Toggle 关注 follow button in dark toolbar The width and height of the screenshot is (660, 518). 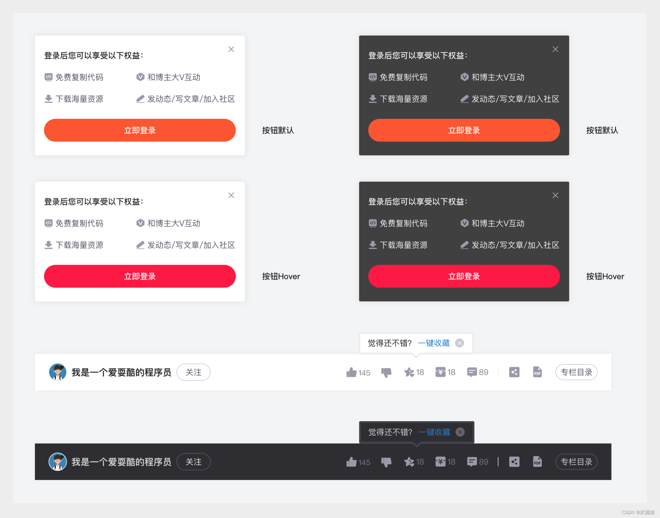point(193,462)
